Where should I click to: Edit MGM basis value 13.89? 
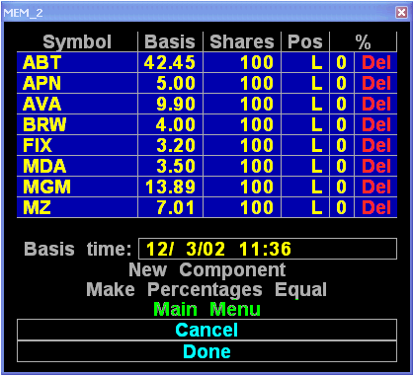170,187
